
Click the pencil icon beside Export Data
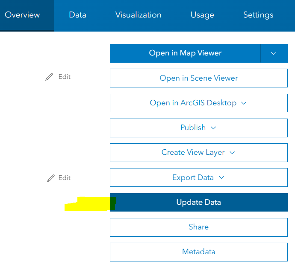51,178
